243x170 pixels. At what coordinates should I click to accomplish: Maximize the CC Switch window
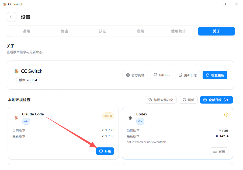coord(224,4)
